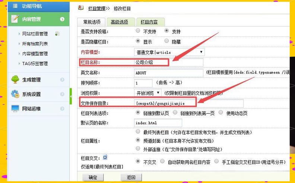Expand the 生成管理 section arrow
295x183 pixels.
62,80
